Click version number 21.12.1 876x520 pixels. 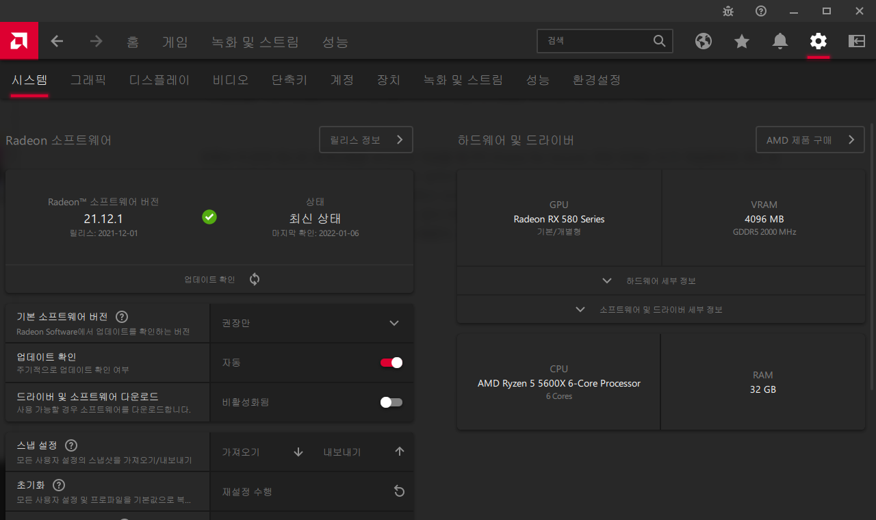coord(103,219)
